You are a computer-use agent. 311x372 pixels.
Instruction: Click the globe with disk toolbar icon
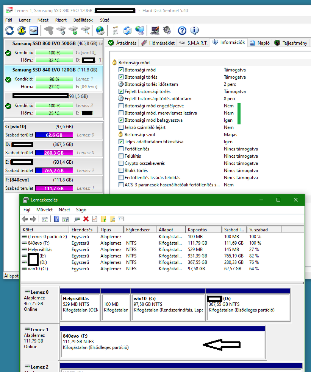pos(100,31)
